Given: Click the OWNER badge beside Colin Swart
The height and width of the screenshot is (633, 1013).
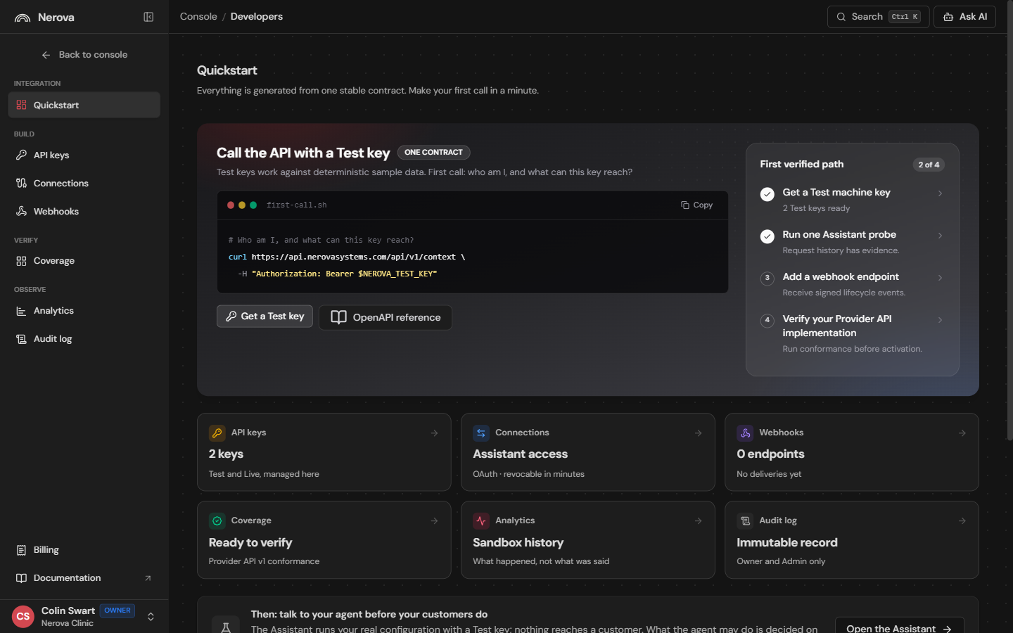Looking at the screenshot, I should 117,610.
